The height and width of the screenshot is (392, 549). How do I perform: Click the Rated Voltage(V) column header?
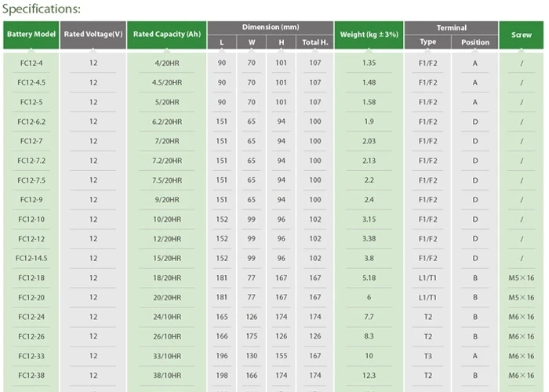93,34
